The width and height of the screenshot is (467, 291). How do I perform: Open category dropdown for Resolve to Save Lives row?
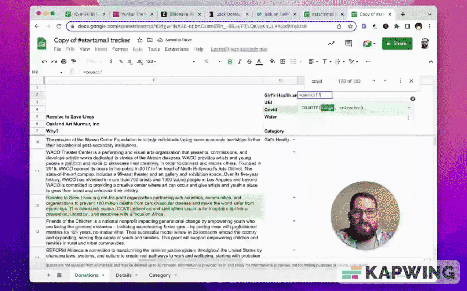coord(294,198)
